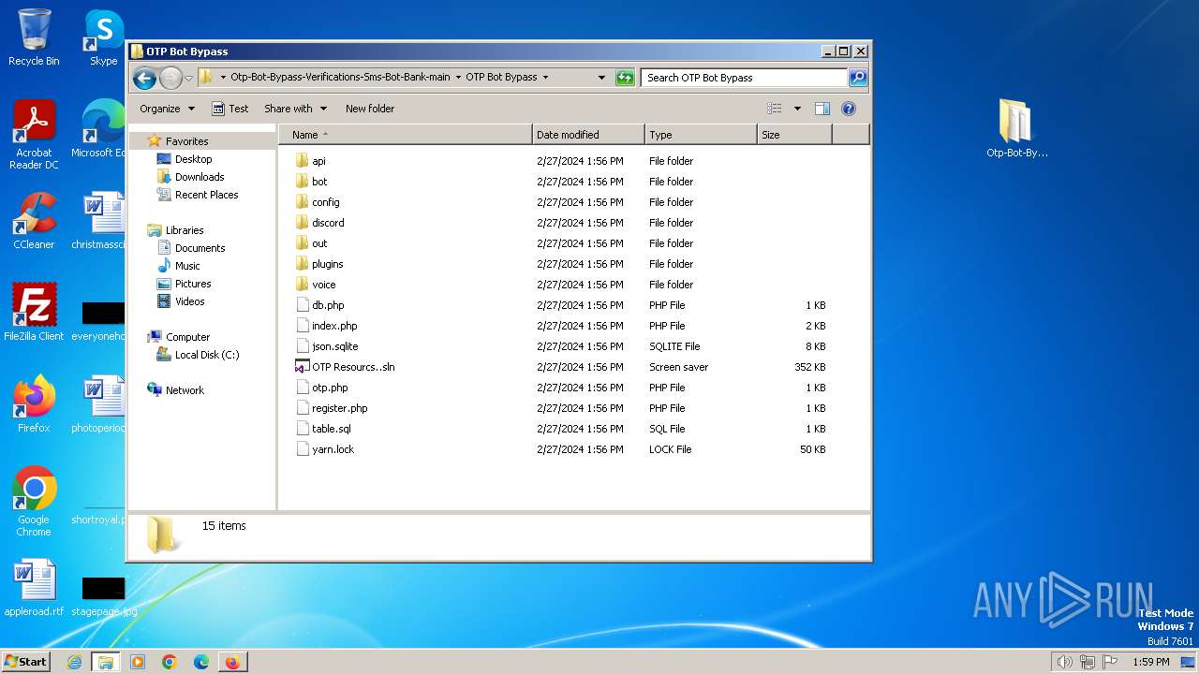Click the New folder button
Viewport: 1199px width, 674px height.
click(x=370, y=109)
